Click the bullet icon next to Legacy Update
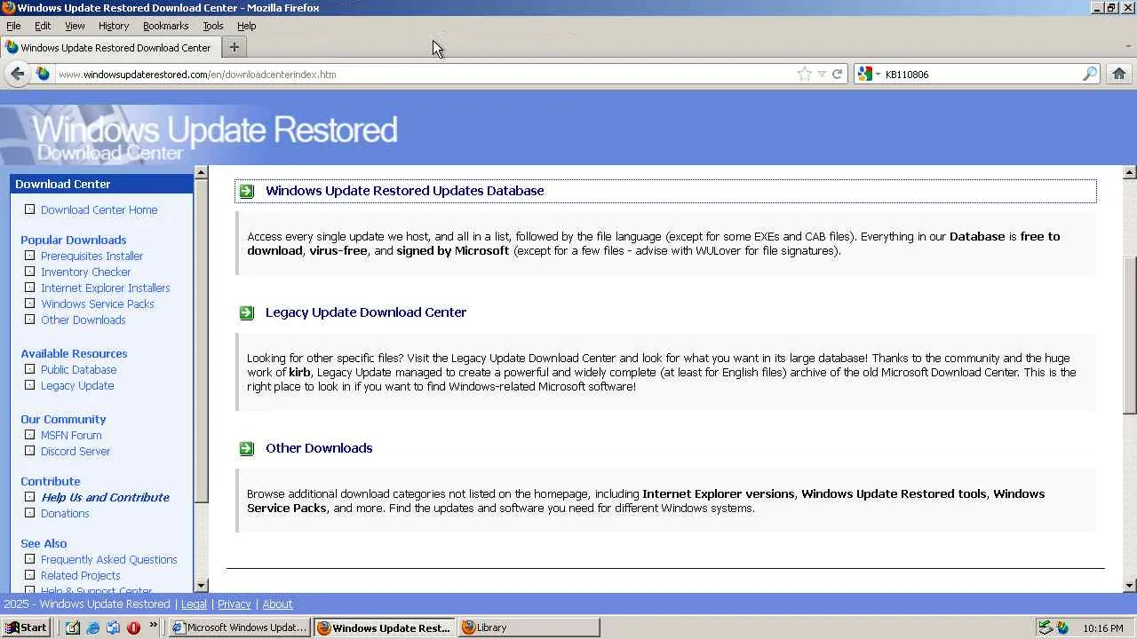This screenshot has width=1137, height=639. tap(30, 386)
